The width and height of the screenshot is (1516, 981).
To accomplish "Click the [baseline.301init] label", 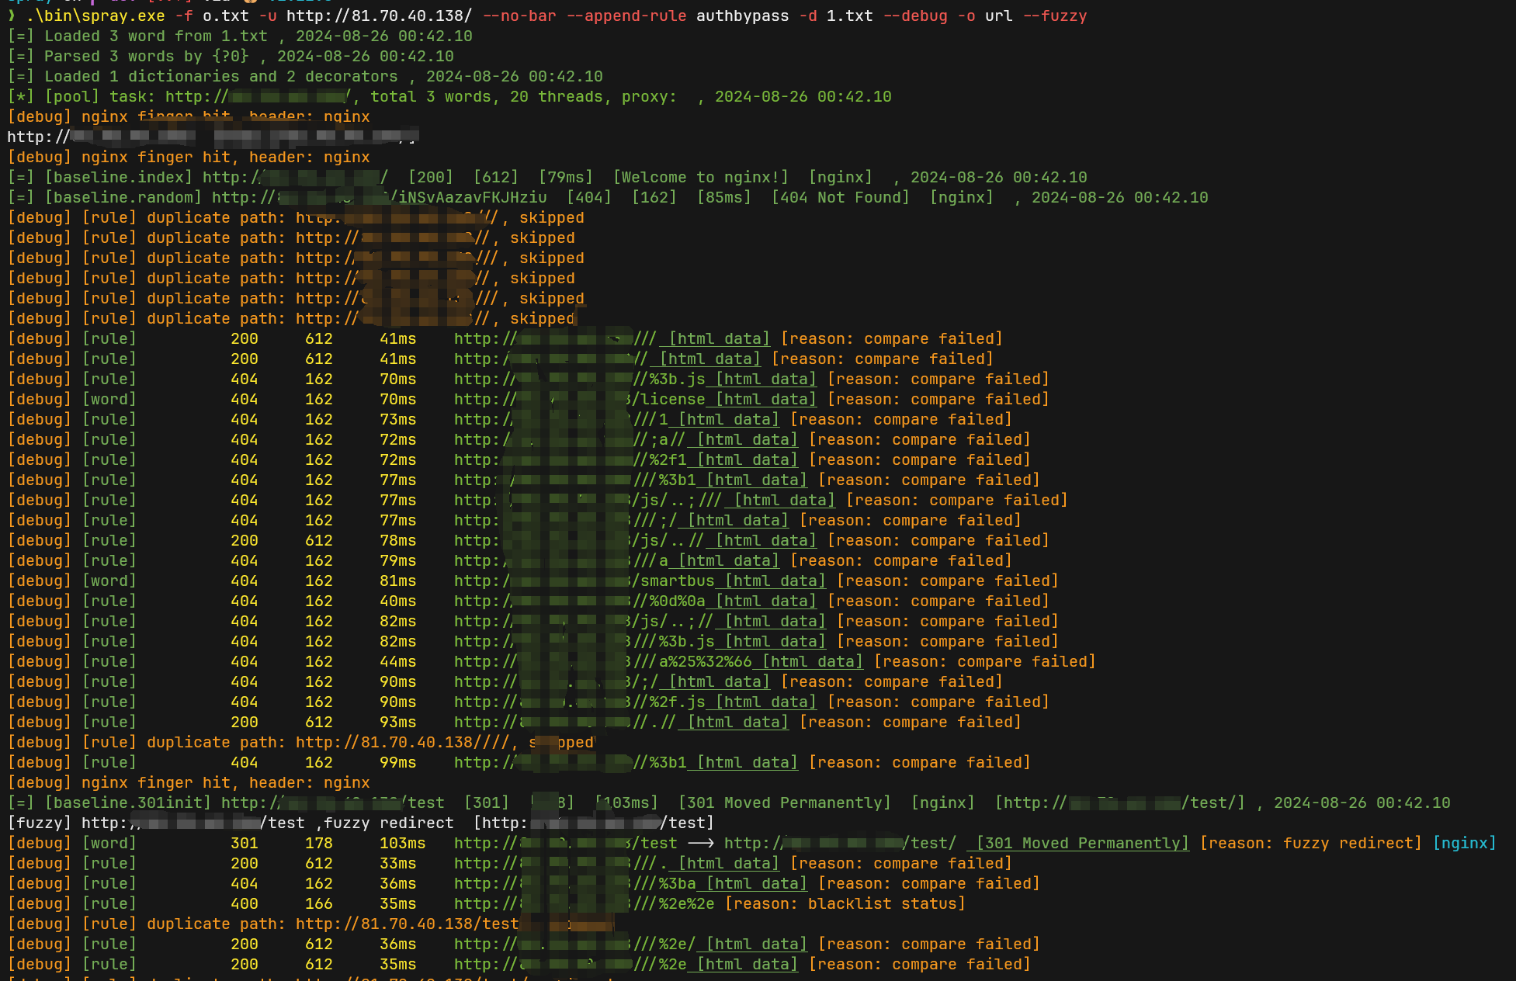I will tap(127, 802).
